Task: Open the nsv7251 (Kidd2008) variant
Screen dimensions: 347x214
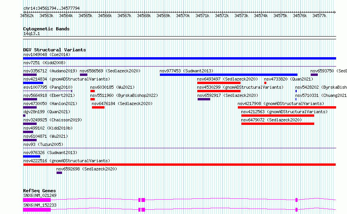Action: point(44,63)
